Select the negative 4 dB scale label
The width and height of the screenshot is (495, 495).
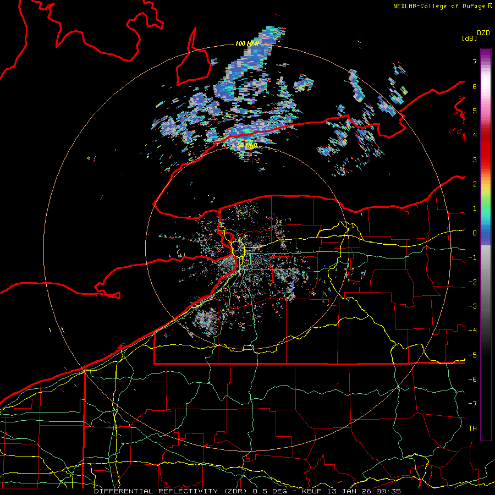click(472, 331)
